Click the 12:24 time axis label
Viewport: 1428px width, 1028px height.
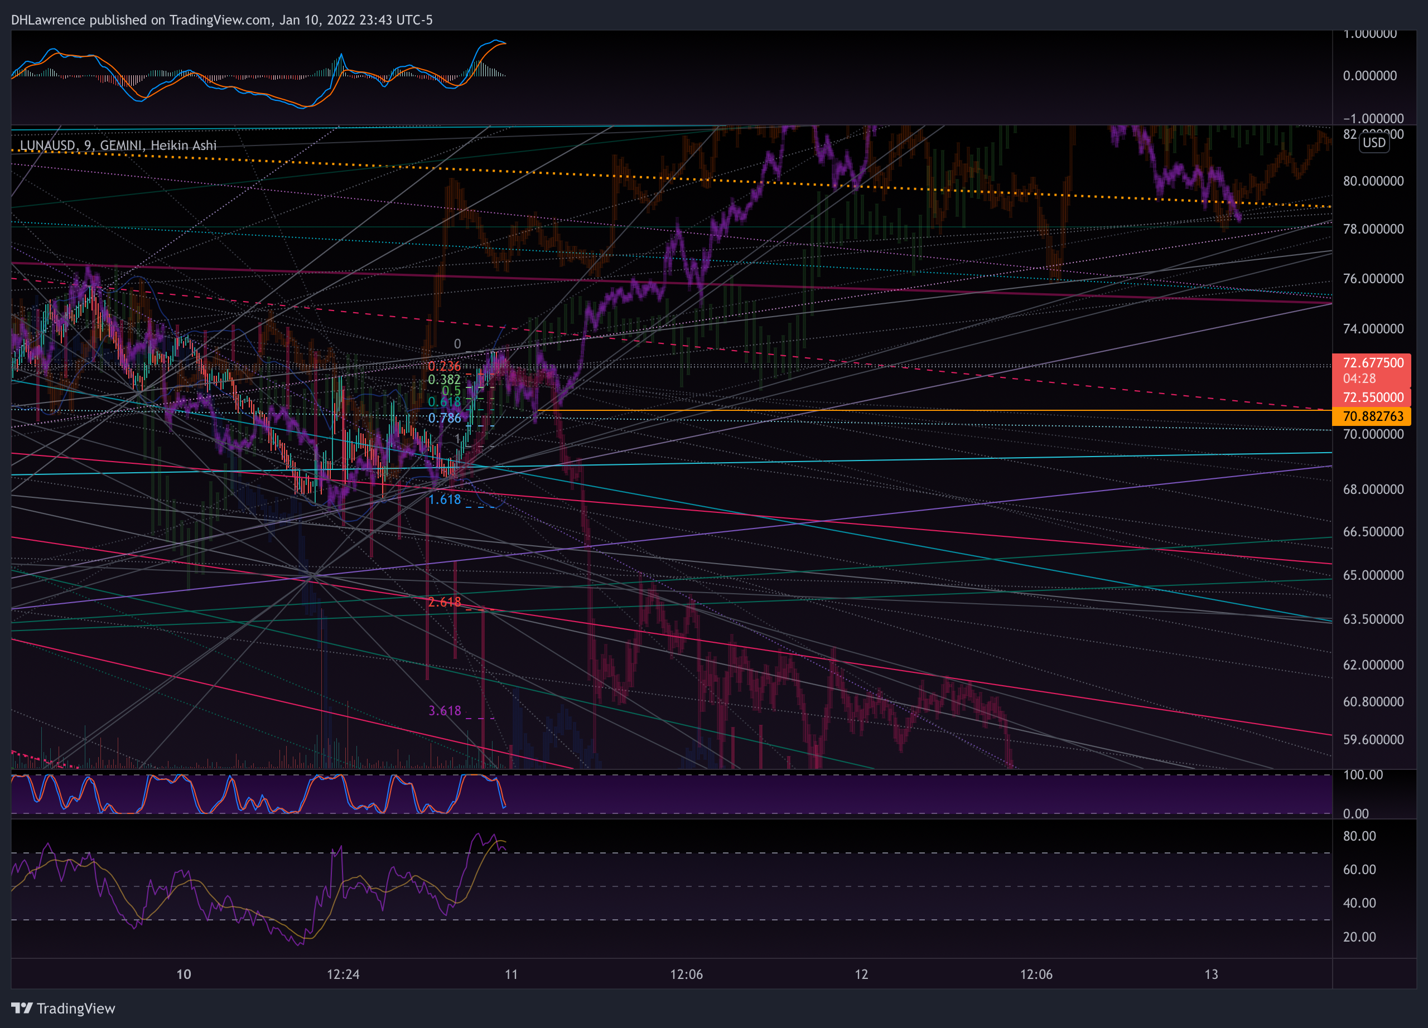[343, 974]
